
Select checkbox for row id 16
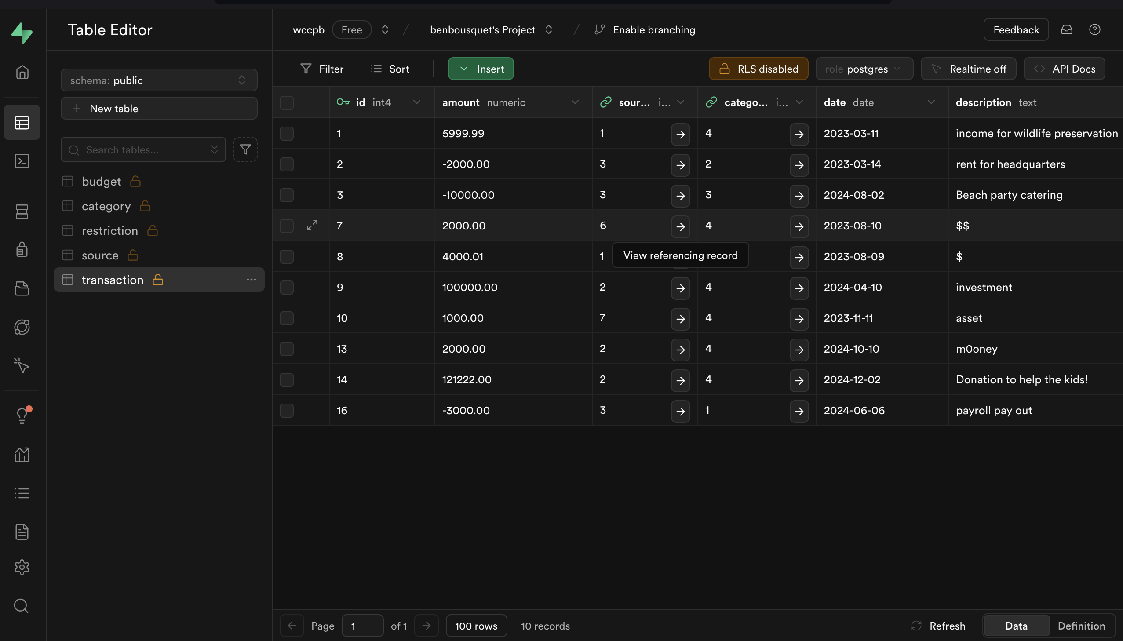[x=287, y=410]
